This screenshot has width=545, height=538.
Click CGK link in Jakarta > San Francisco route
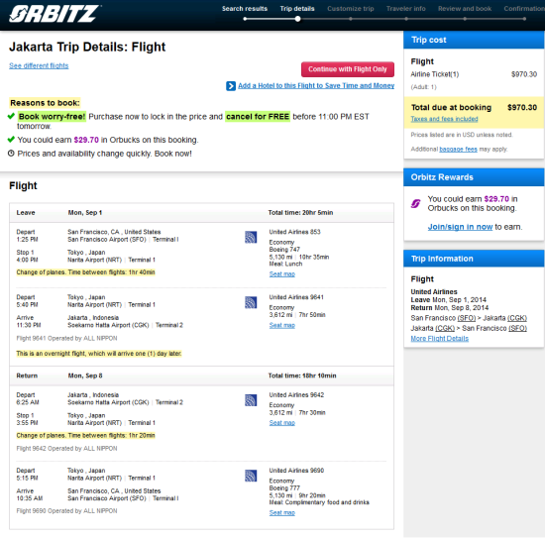[x=445, y=328]
